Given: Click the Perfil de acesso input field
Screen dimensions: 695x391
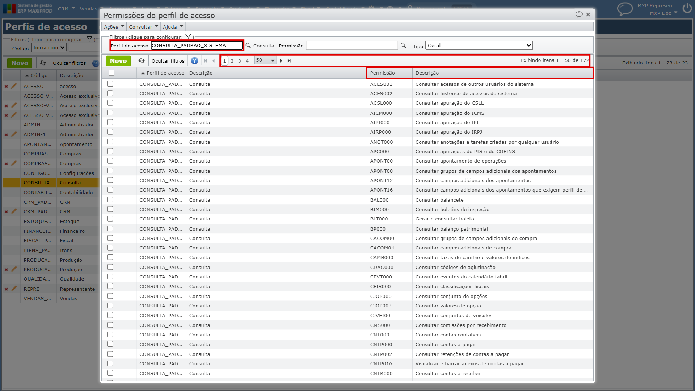Looking at the screenshot, I should (197, 46).
